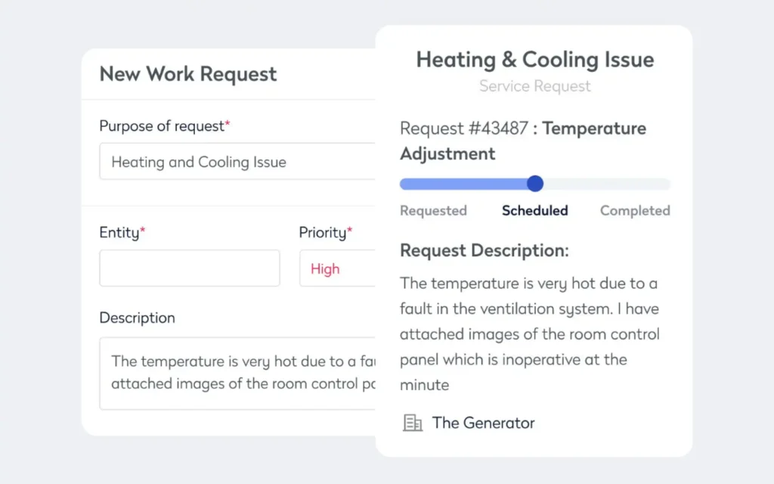This screenshot has width=774, height=484.
Task: Expand the Priority dropdown showing High
Action: coord(337,268)
